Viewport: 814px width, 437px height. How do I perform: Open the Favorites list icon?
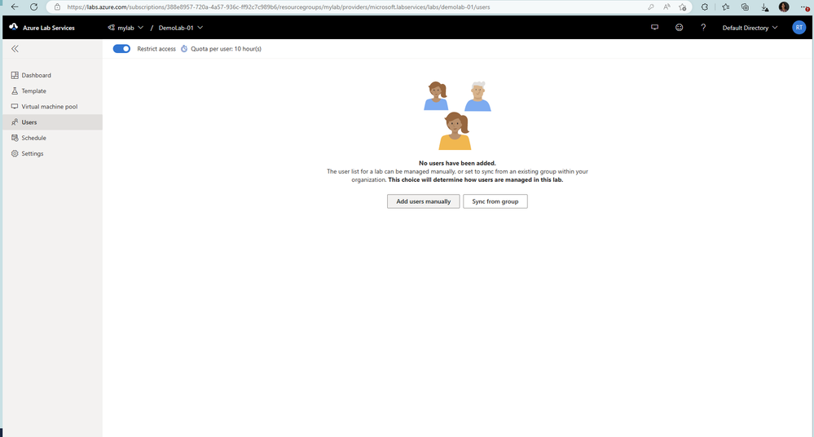tap(726, 7)
